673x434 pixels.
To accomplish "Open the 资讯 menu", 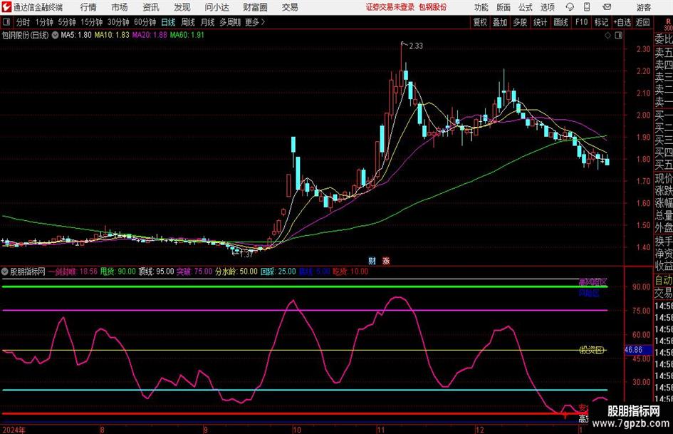I will coord(151,7).
